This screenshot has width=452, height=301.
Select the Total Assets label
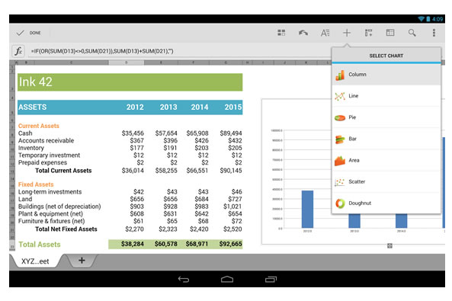click(x=40, y=245)
